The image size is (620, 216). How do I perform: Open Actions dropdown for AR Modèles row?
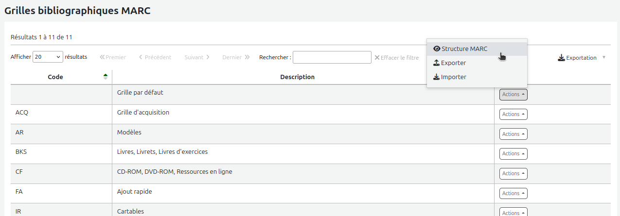point(514,134)
